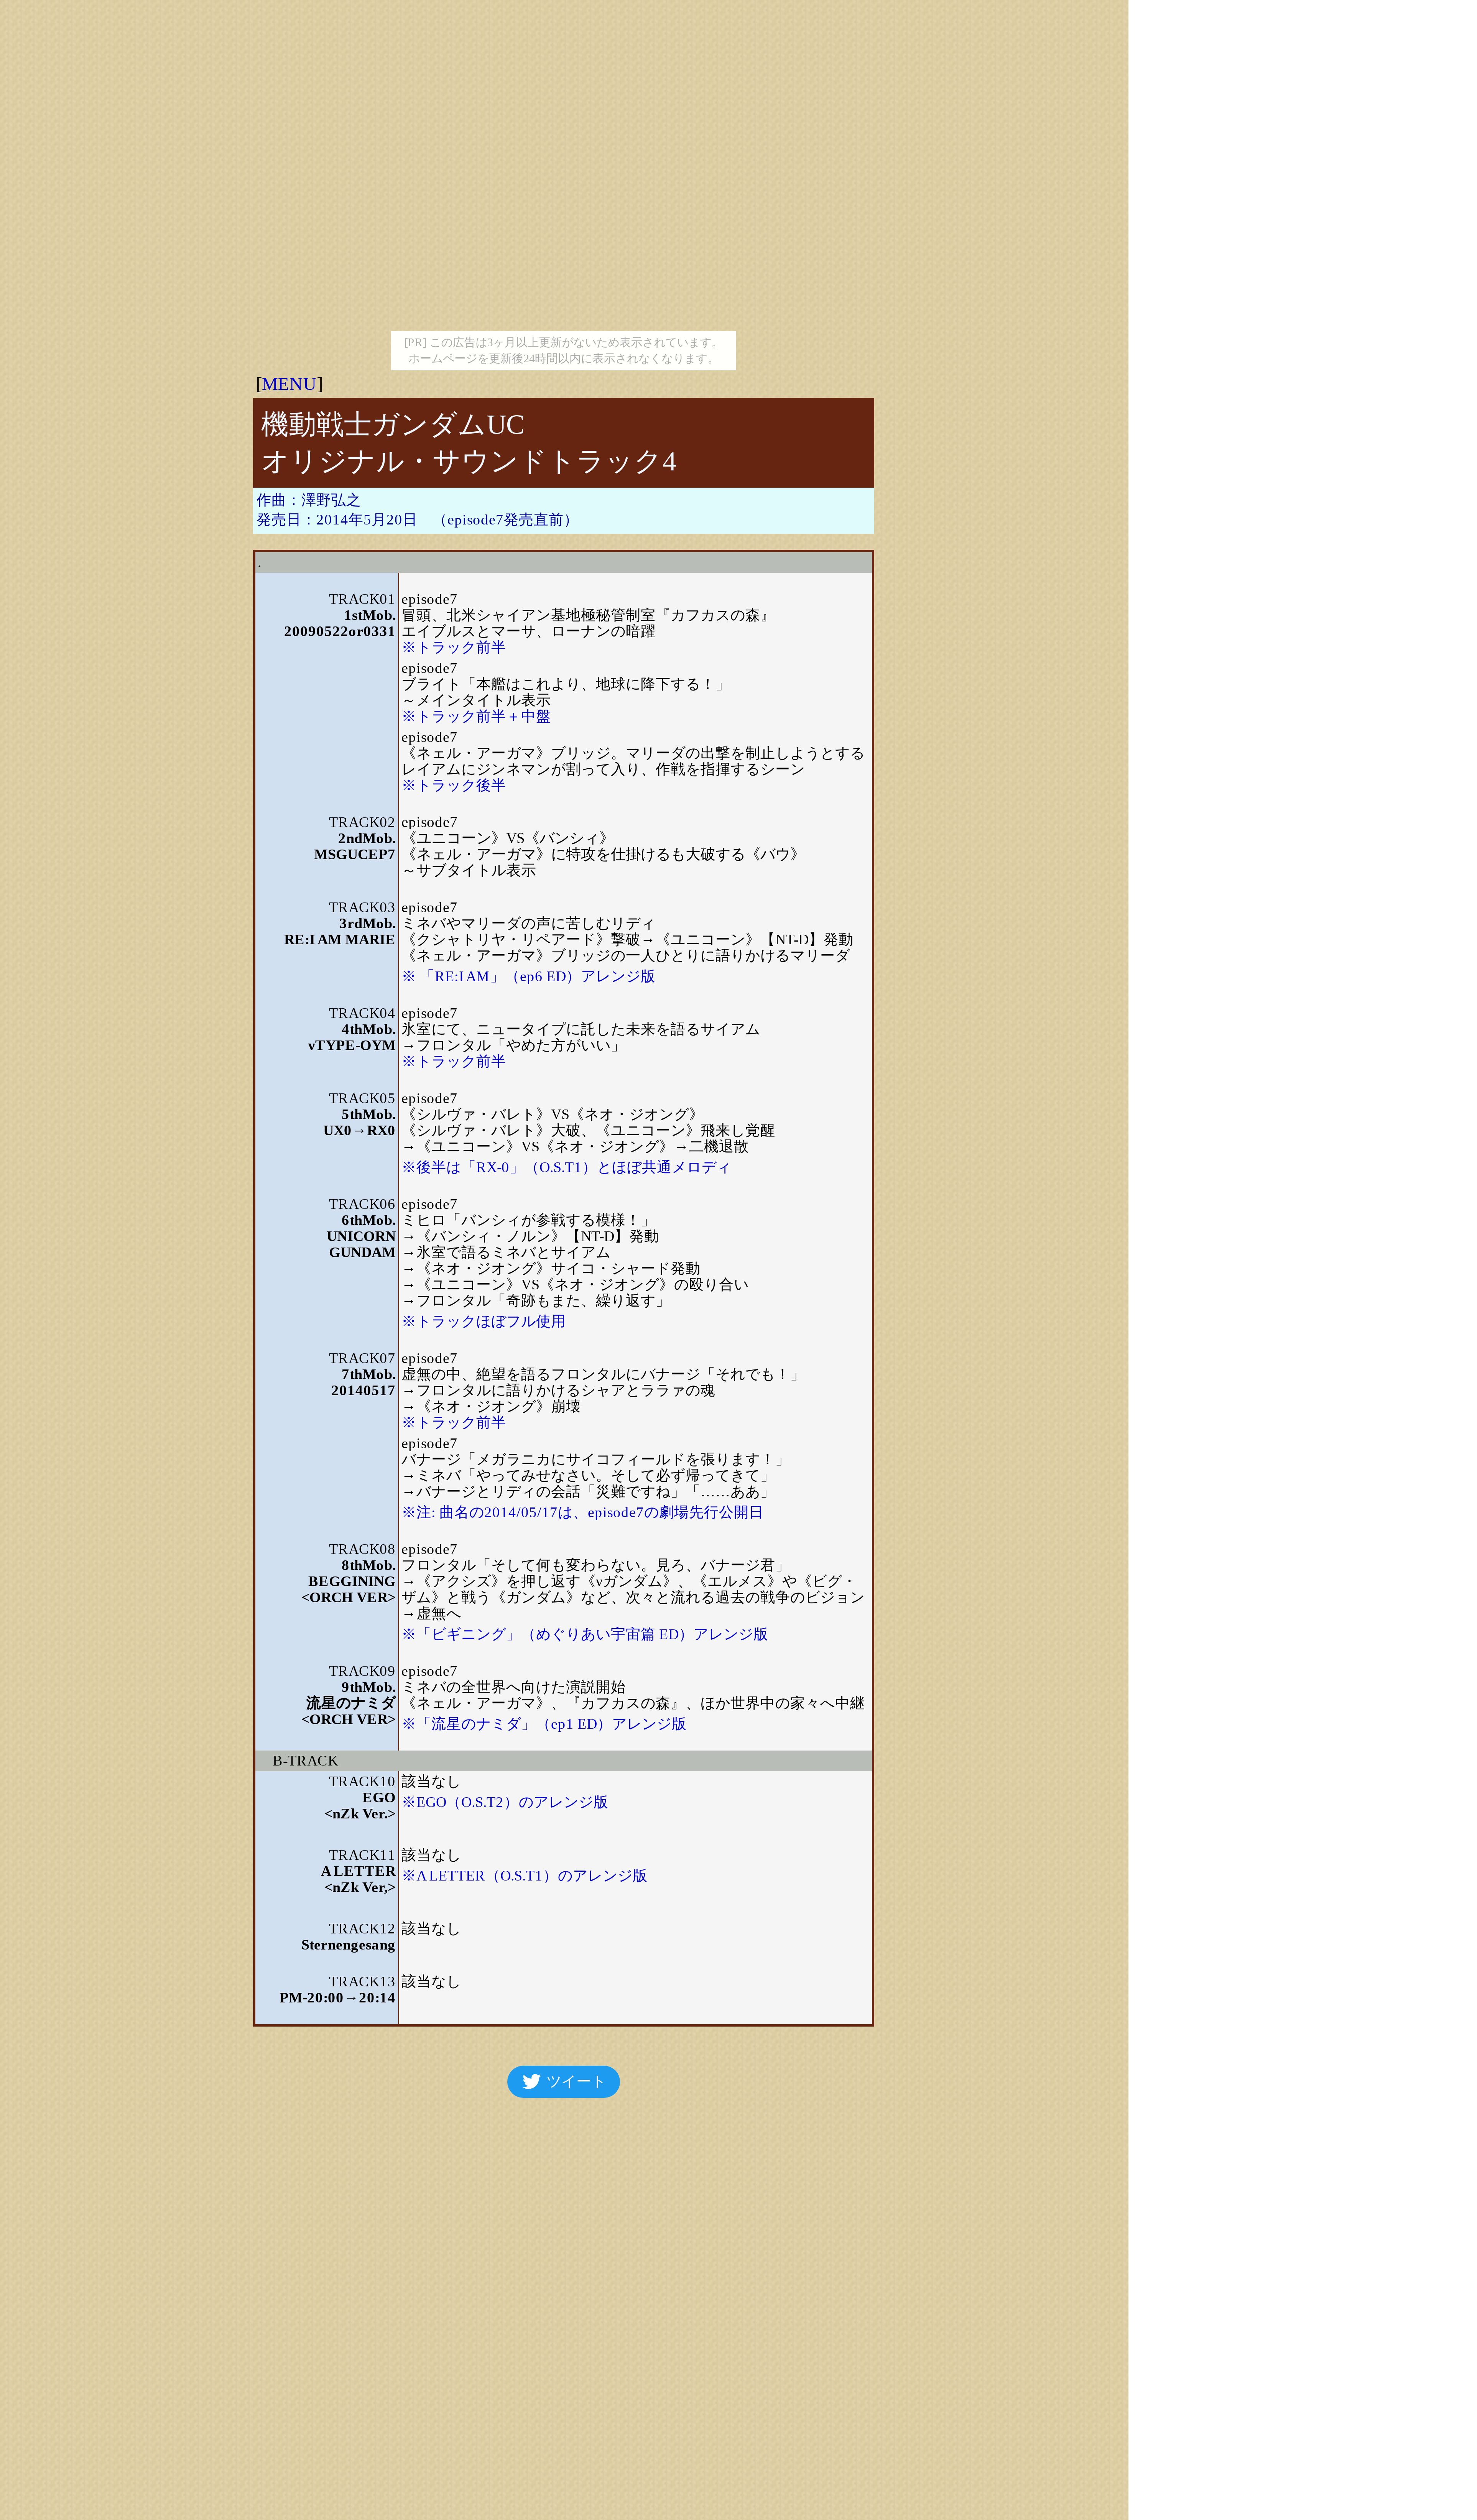
Task: Click TRACK13 label
Action: 362,1983
